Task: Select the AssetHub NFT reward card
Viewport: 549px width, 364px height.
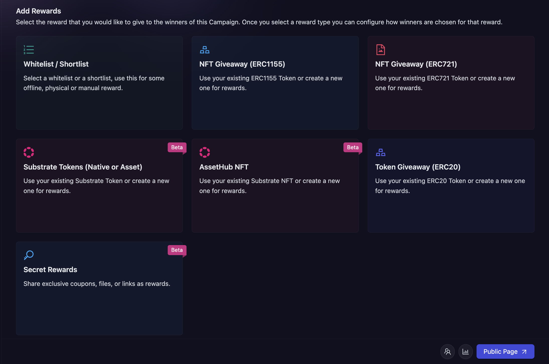Action: click(x=275, y=186)
